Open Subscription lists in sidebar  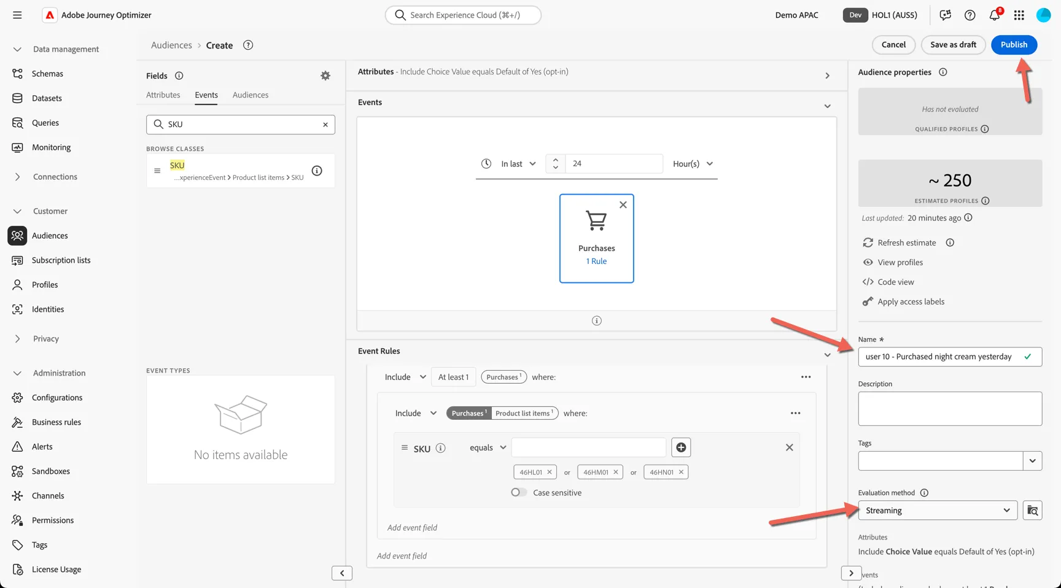point(61,260)
